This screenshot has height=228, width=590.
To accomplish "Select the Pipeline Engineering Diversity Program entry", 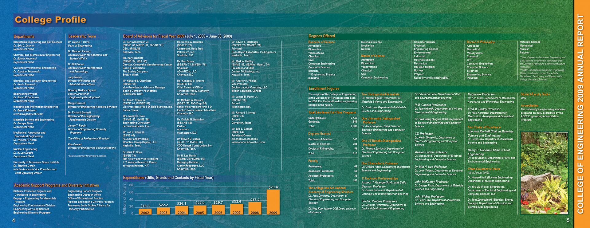I will [x=91, y=202].
